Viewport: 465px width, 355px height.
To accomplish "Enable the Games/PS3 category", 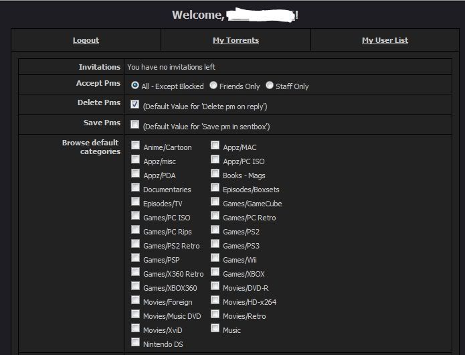I will (x=215, y=244).
